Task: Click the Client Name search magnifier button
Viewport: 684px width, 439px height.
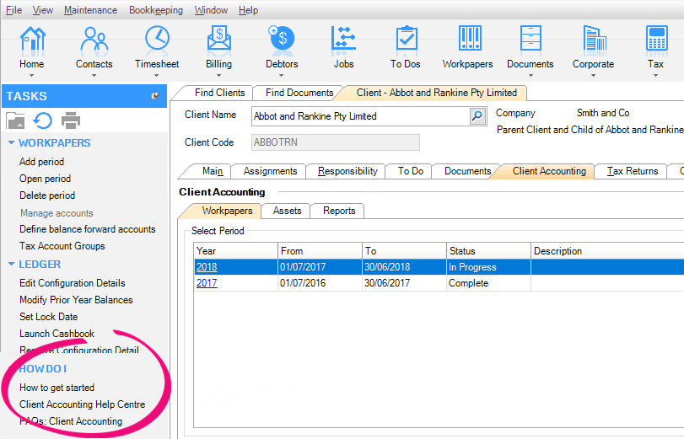Action: [x=477, y=116]
